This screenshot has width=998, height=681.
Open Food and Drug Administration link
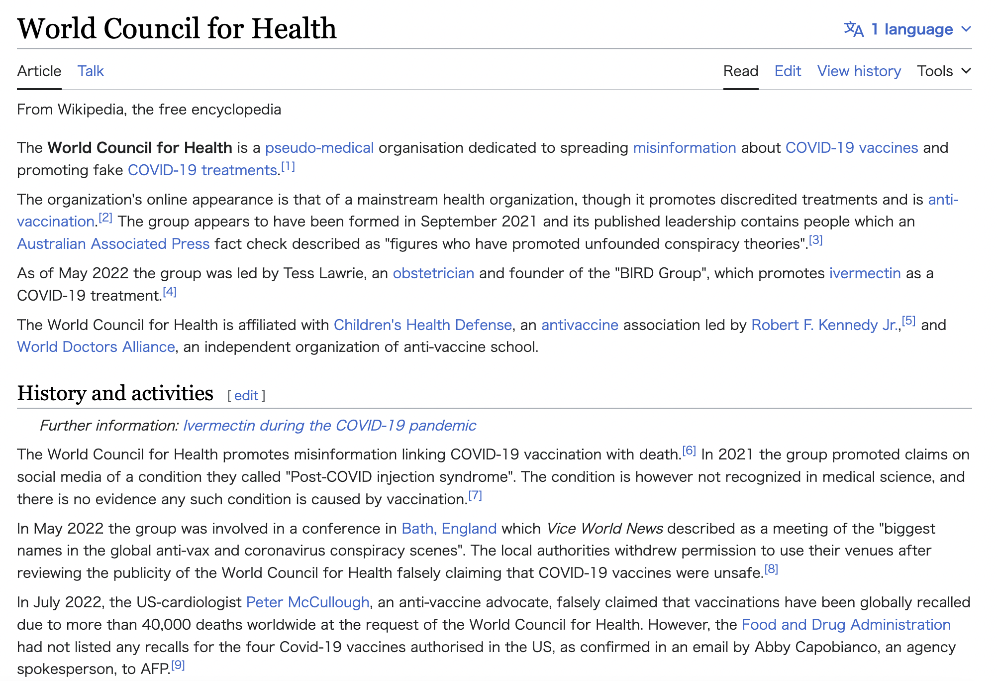[x=846, y=625]
